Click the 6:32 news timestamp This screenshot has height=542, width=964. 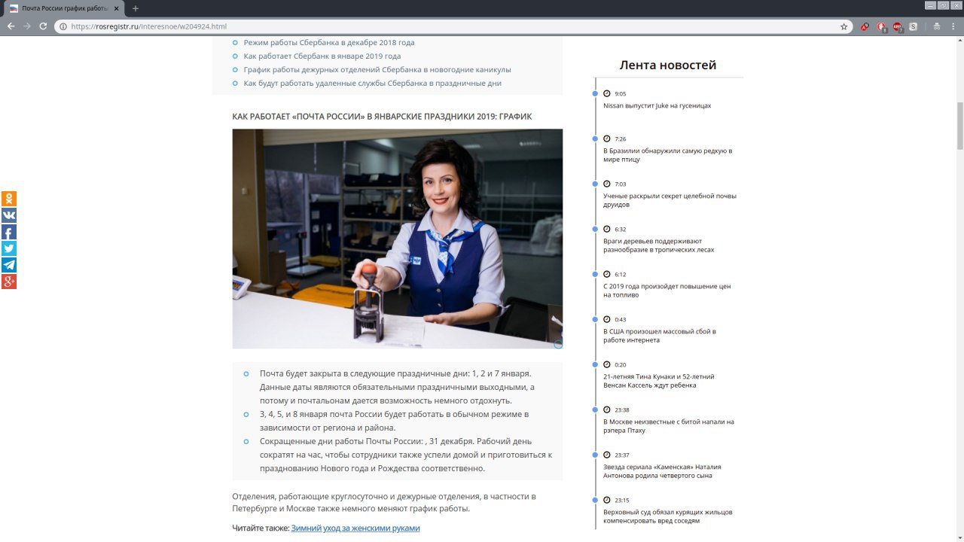[x=620, y=230]
